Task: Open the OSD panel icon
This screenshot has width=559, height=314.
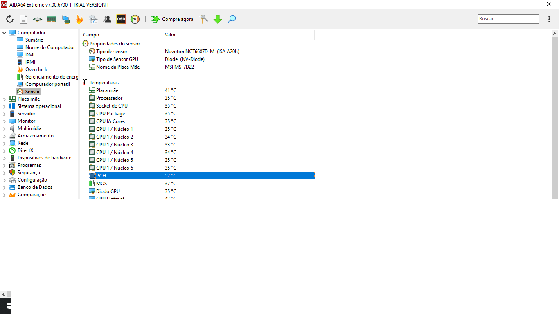Action: pos(121,19)
